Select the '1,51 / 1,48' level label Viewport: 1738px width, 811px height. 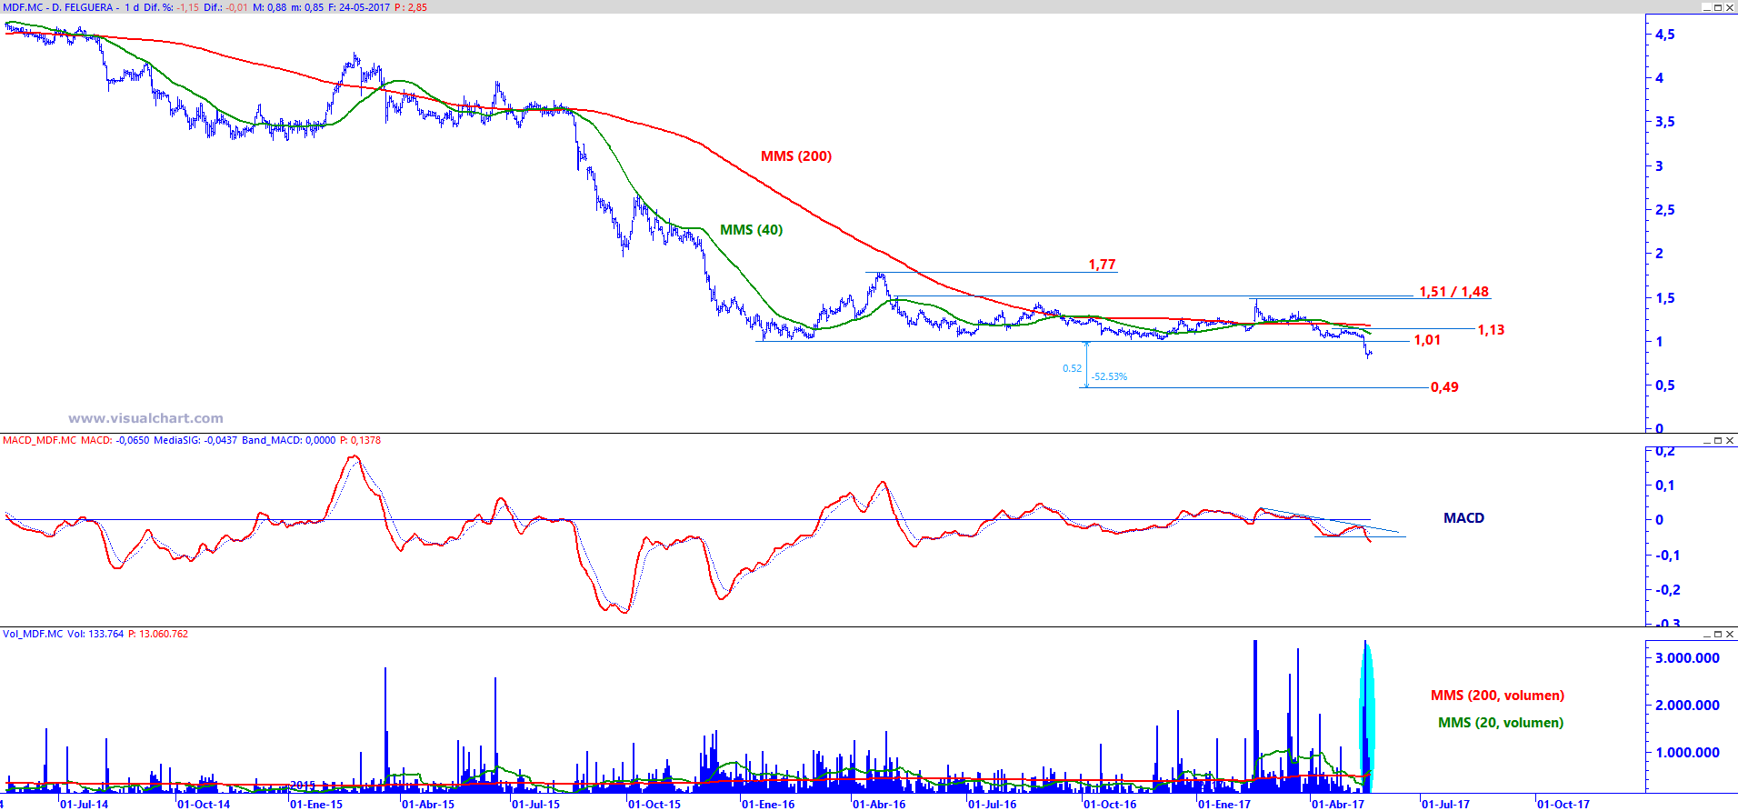click(x=1454, y=292)
